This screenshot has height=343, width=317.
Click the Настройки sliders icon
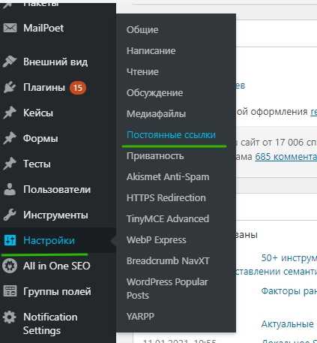(10, 240)
